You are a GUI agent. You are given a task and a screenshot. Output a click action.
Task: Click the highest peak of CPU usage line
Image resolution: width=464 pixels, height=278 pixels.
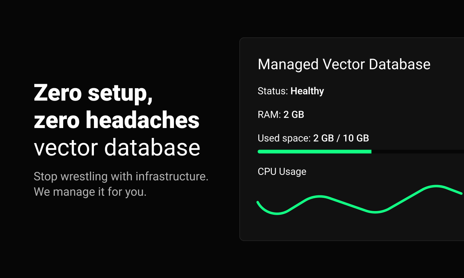tap(436, 187)
